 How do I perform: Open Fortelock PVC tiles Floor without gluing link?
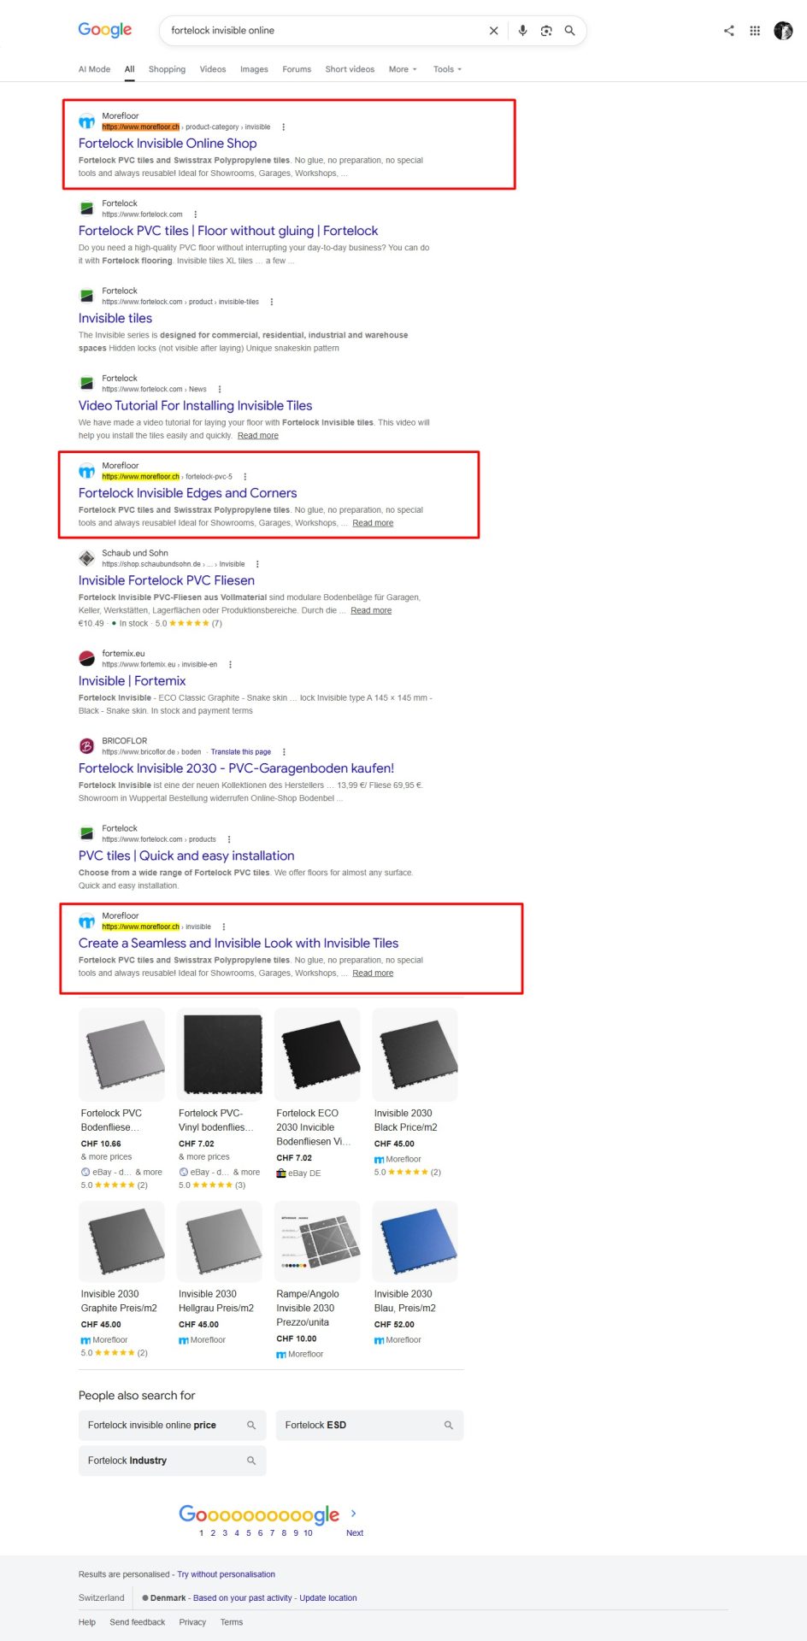point(228,231)
